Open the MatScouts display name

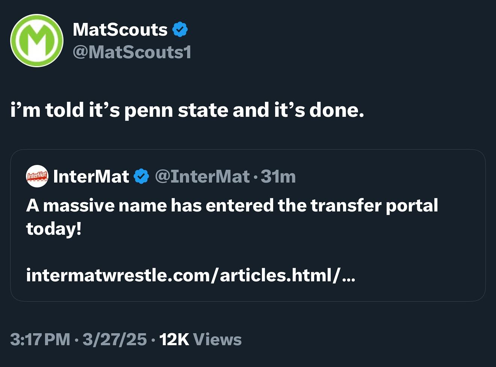(120, 29)
